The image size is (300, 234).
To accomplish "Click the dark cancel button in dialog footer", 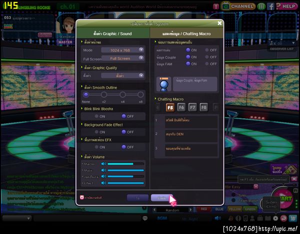I will pos(138,198).
